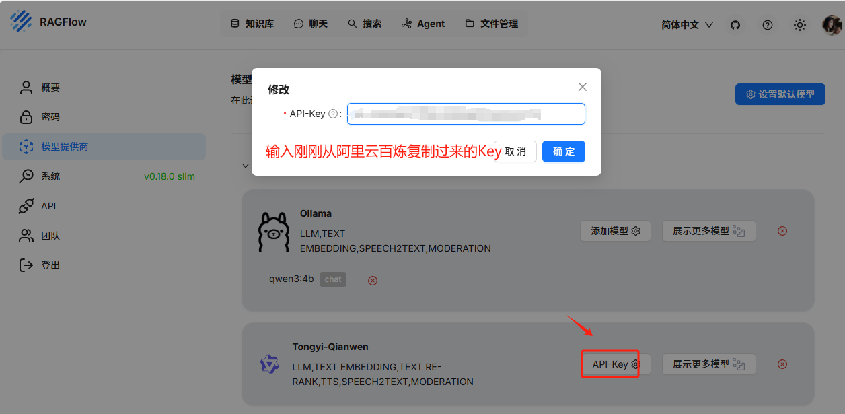Image resolution: width=845 pixels, height=414 pixels.
Task: Click Tongyi-Qianwen's API-Key button
Action: click(x=616, y=364)
